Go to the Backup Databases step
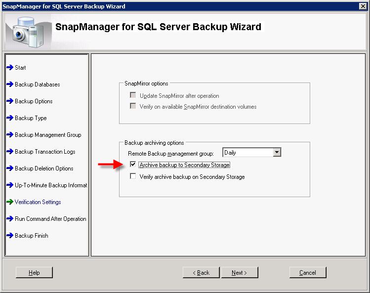Image resolution: width=370 pixels, height=293 pixels. [37, 84]
